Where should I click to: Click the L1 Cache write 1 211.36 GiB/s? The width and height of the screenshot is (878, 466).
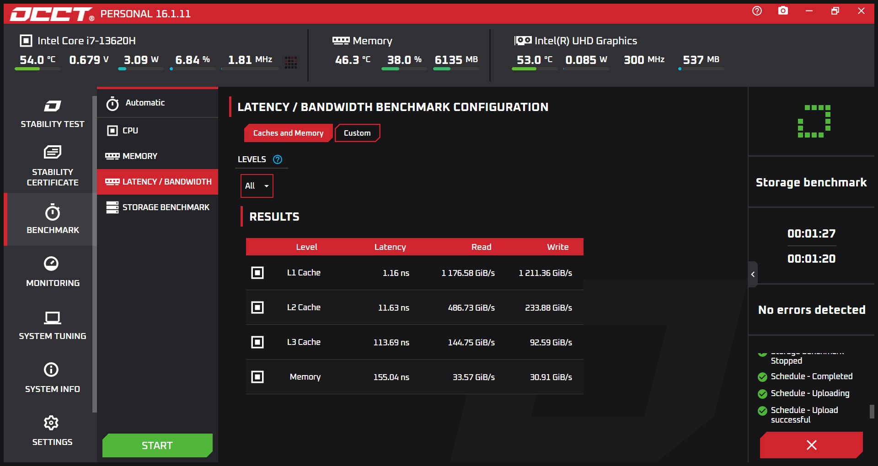[546, 273]
